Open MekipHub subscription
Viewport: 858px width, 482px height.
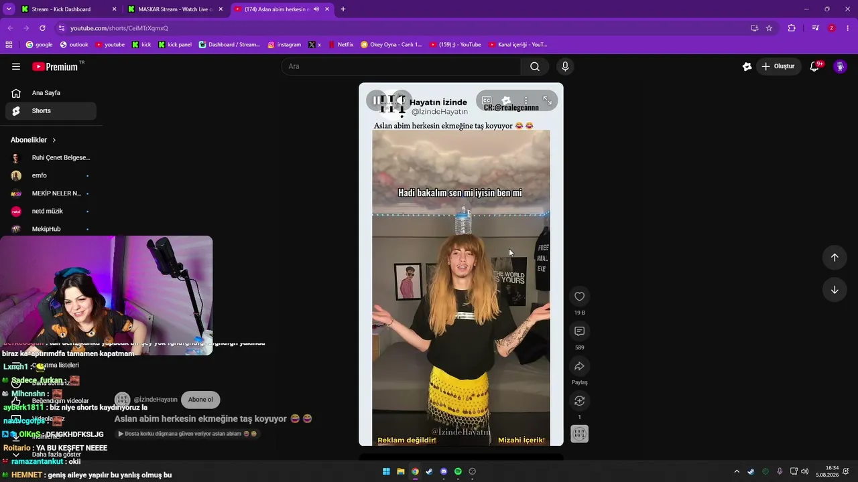tap(51, 229)
